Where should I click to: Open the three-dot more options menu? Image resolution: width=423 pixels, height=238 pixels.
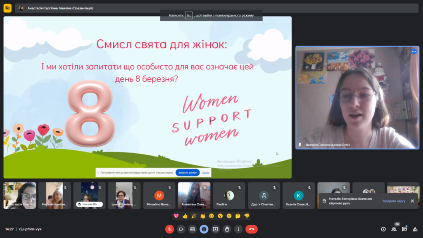pyautogui.click(x=238, y=229)
